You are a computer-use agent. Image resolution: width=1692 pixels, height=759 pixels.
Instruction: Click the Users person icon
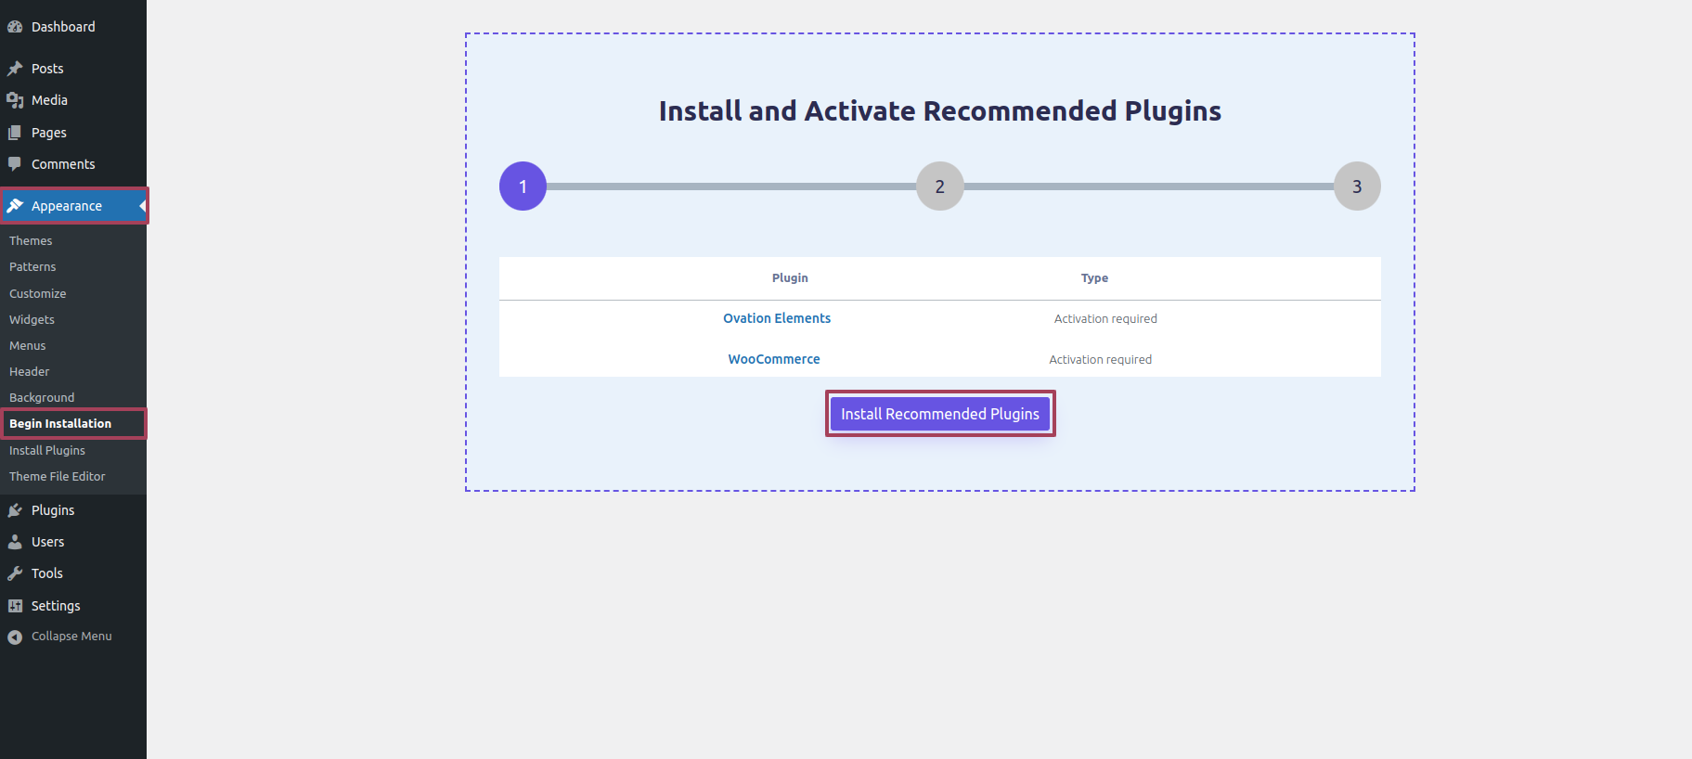coord(15,542)
